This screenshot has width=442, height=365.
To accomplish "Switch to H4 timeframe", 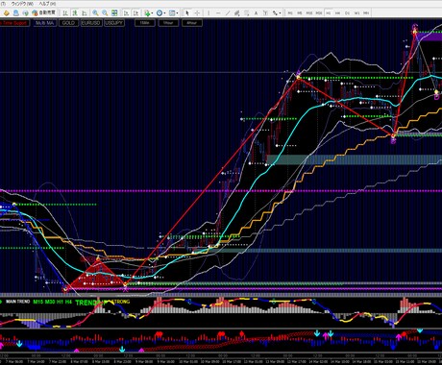I will [x=337, y=13].
